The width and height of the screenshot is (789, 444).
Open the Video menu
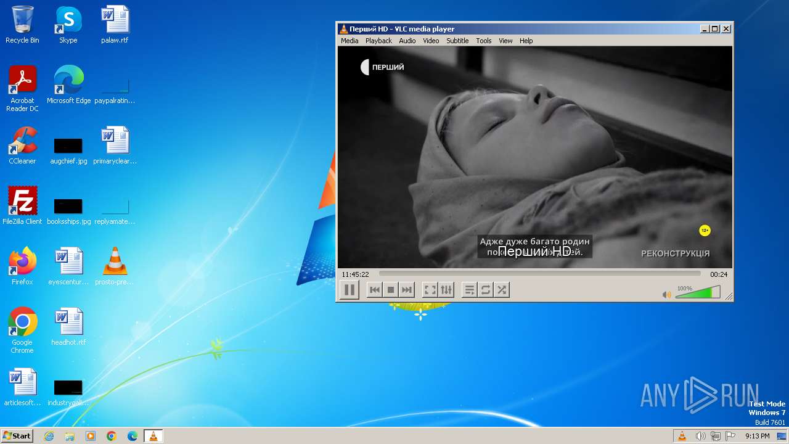[431, 41]
